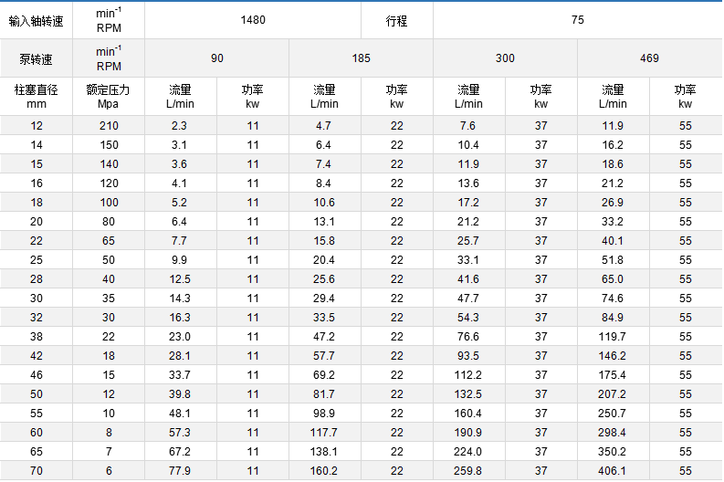Click the 输入轴转速 header cell
724x482 pixels.
tap(37, 19)
